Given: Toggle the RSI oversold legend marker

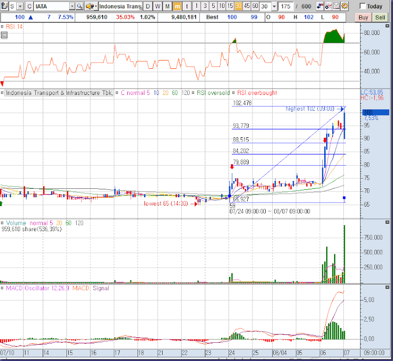Looking at the screenshot, I should coord(193,93).
